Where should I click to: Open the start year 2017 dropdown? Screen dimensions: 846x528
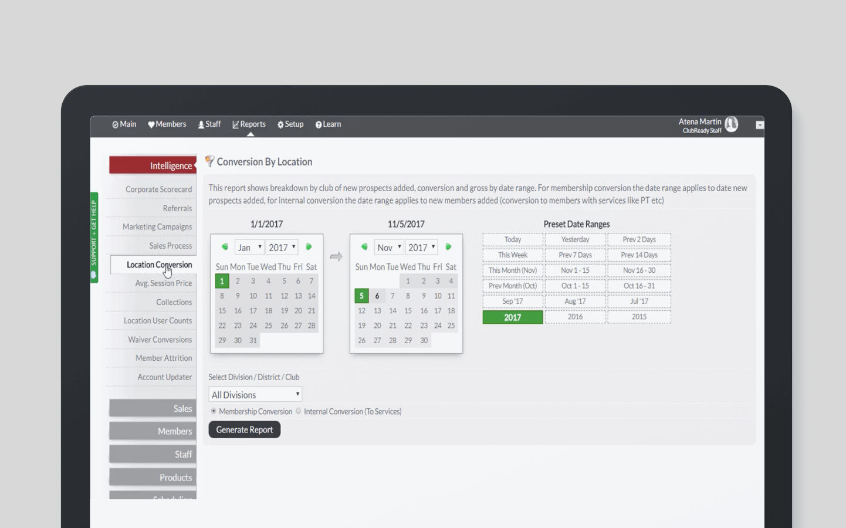pyautogui.click(x=282, y=248)
